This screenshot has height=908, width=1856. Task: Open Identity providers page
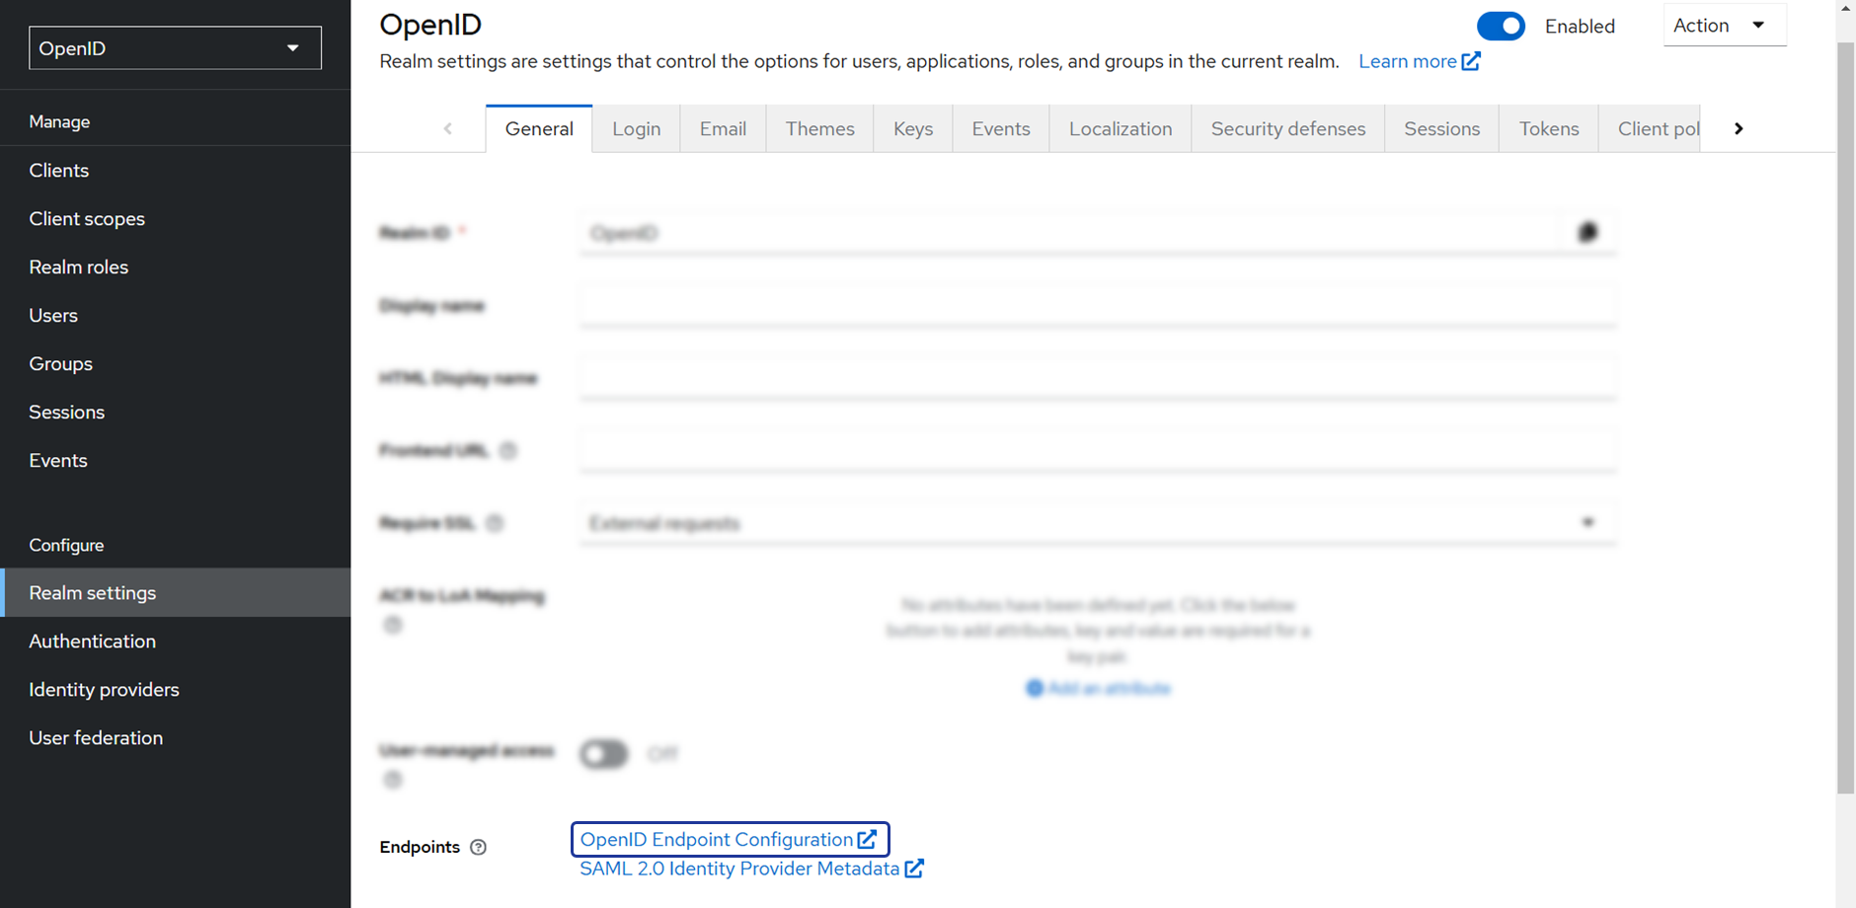click(x=105, y=689)
